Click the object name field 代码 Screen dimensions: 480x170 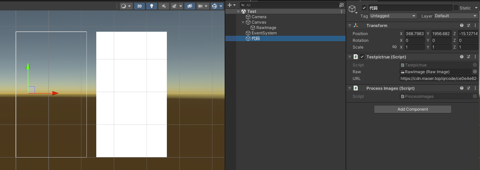click(x=410, y=8)
